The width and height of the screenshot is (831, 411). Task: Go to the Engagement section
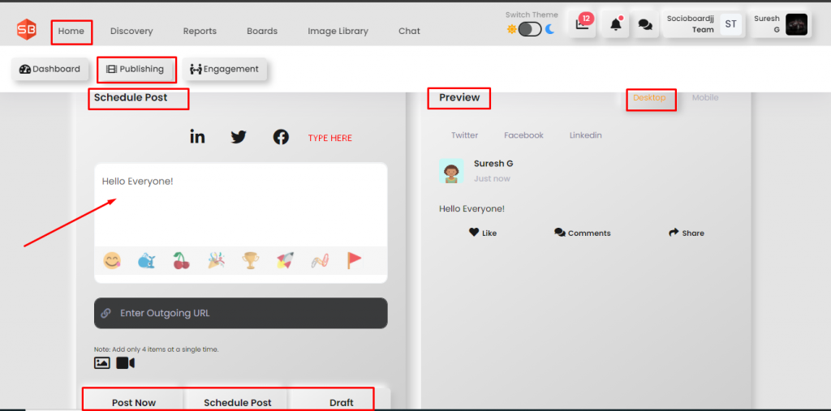[x=225, y=69]
